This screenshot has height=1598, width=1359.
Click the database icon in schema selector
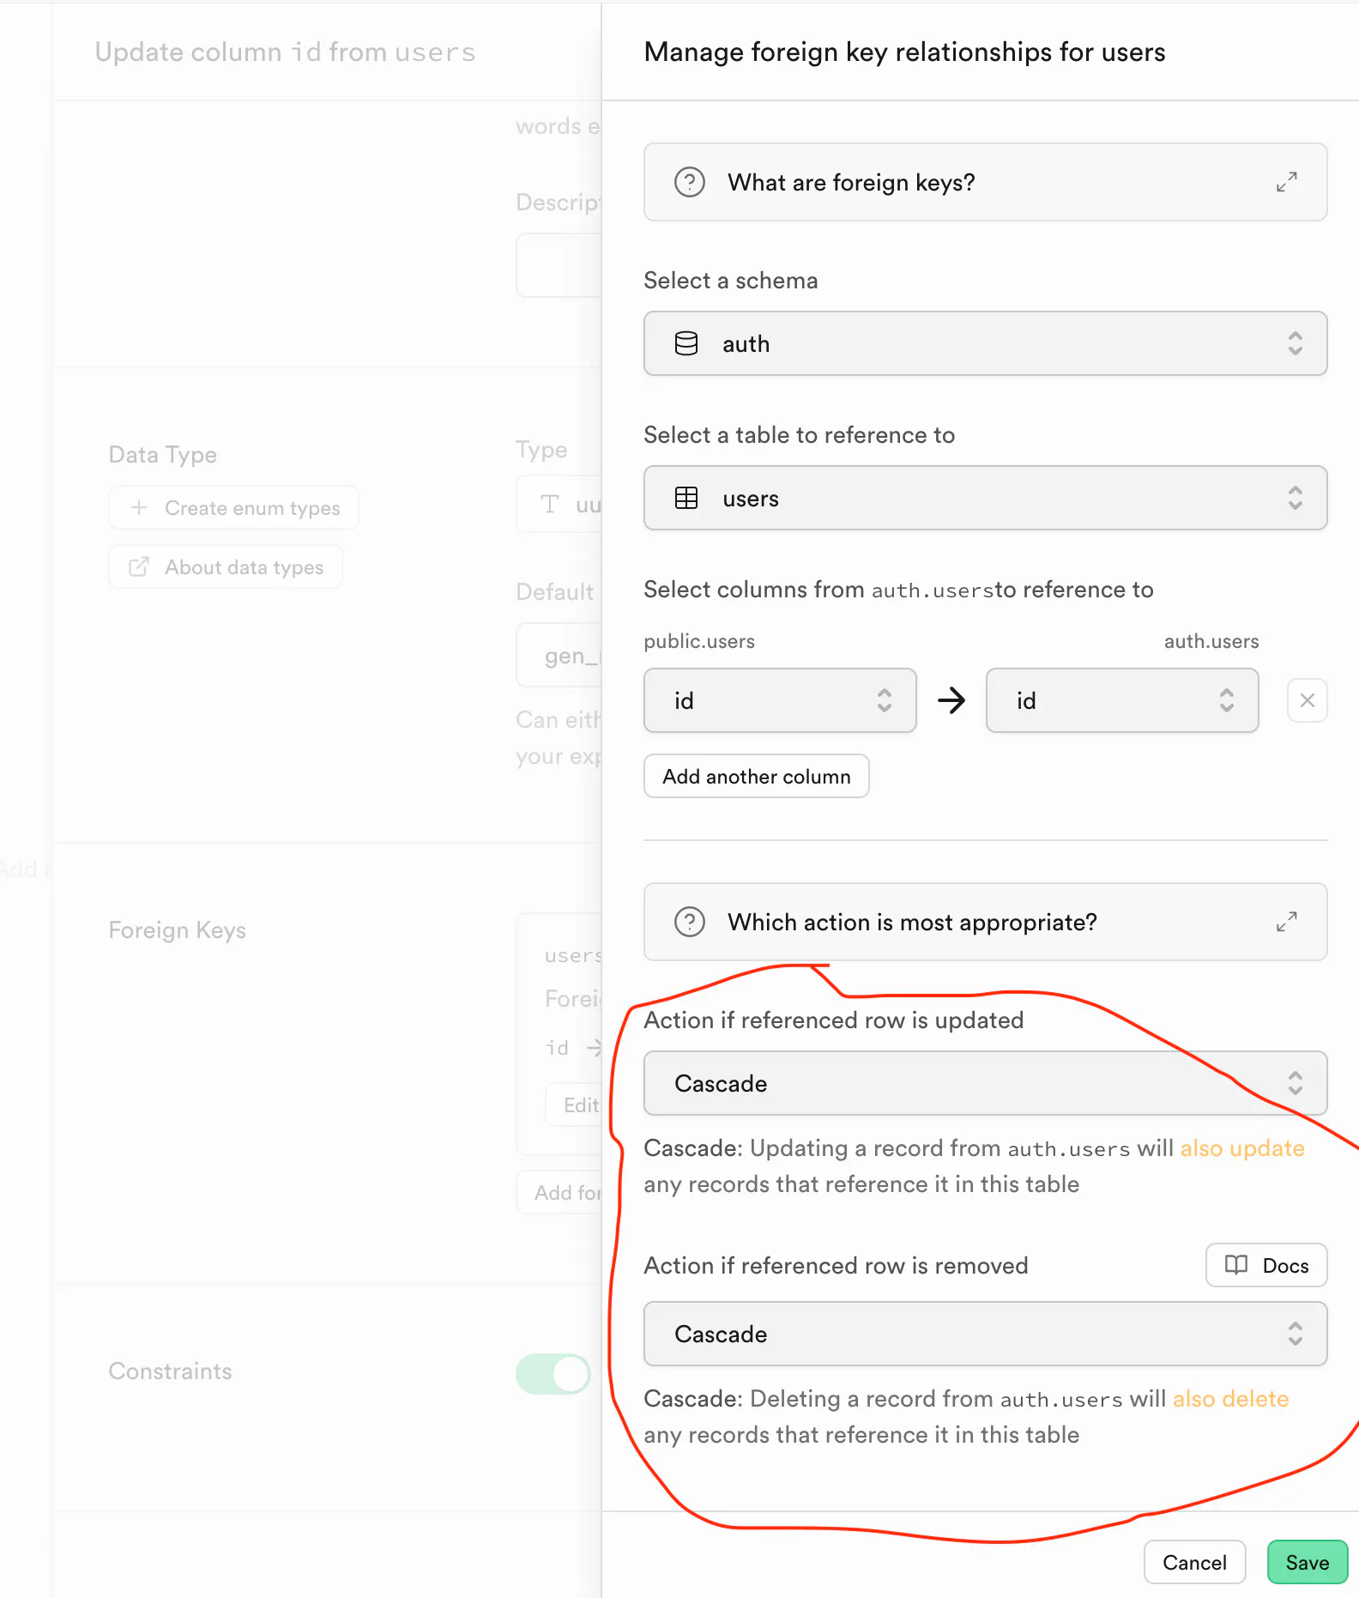point(686,343)
